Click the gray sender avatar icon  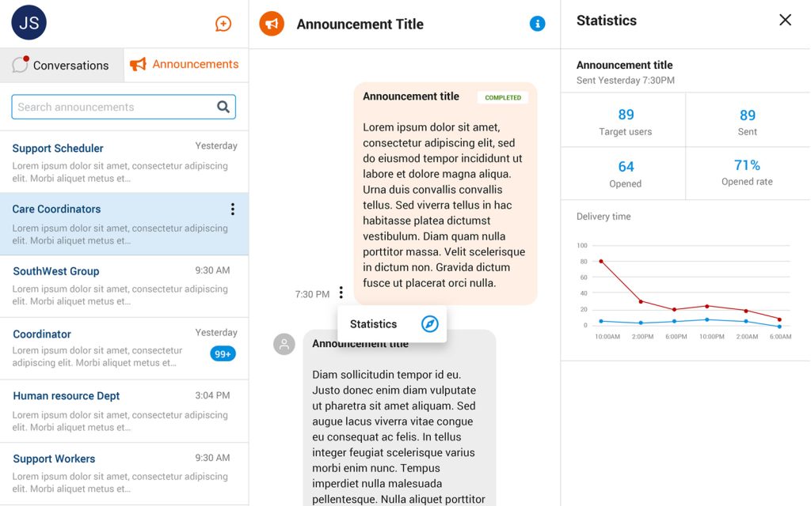tap(284, 344)
